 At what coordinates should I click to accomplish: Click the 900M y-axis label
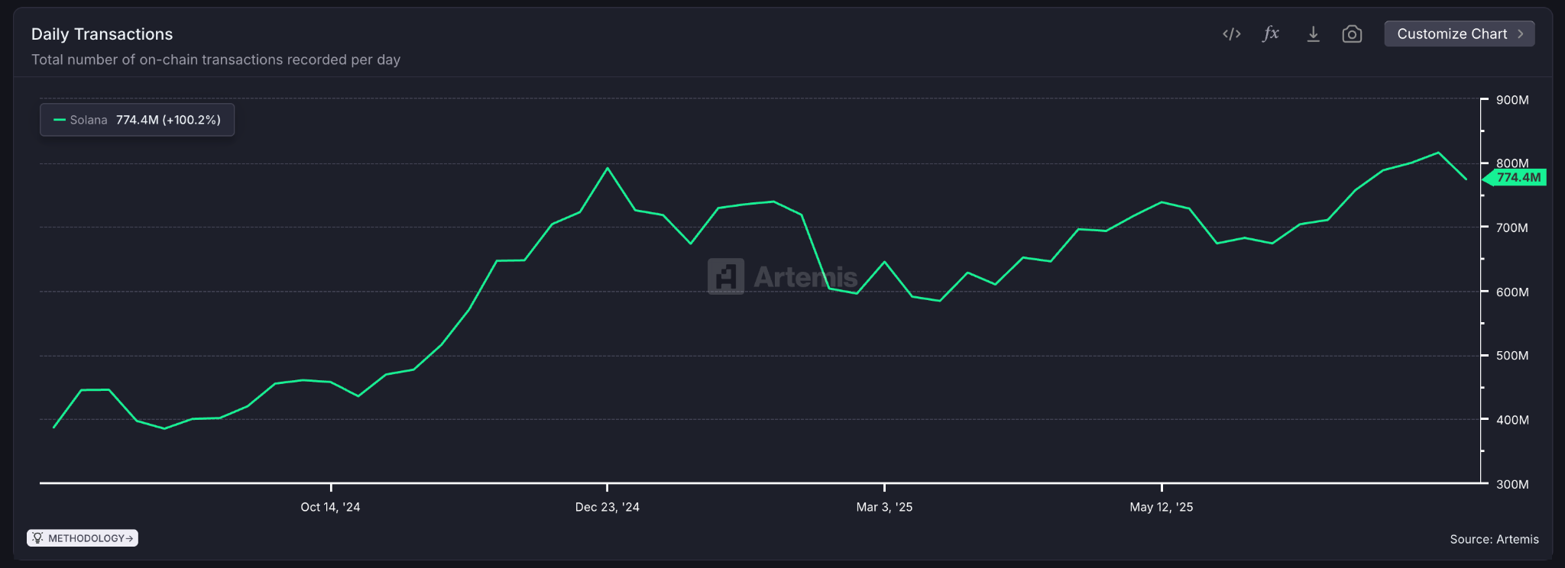pyautogui.click(x=1512, y=100)
